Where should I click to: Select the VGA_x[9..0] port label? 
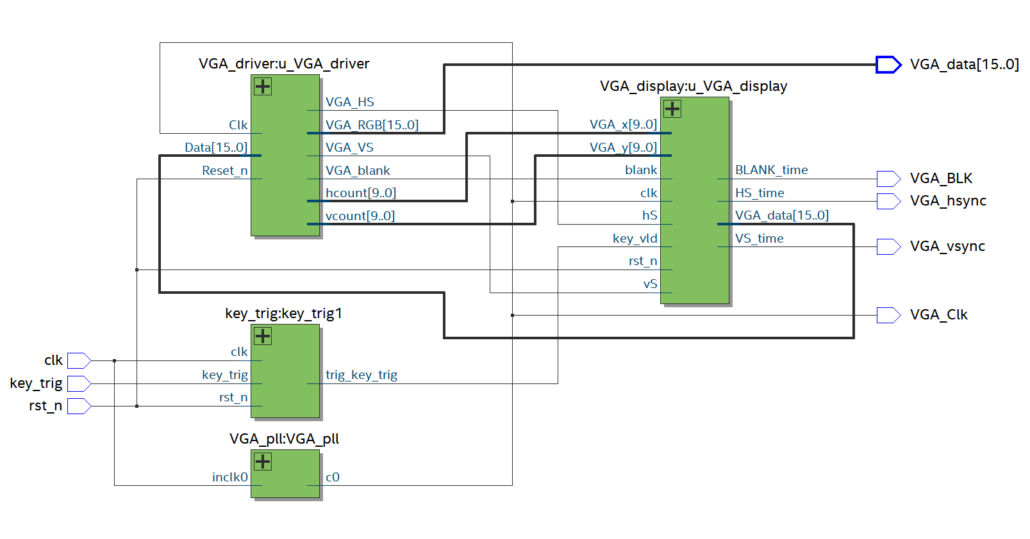(x=623, y=124)
